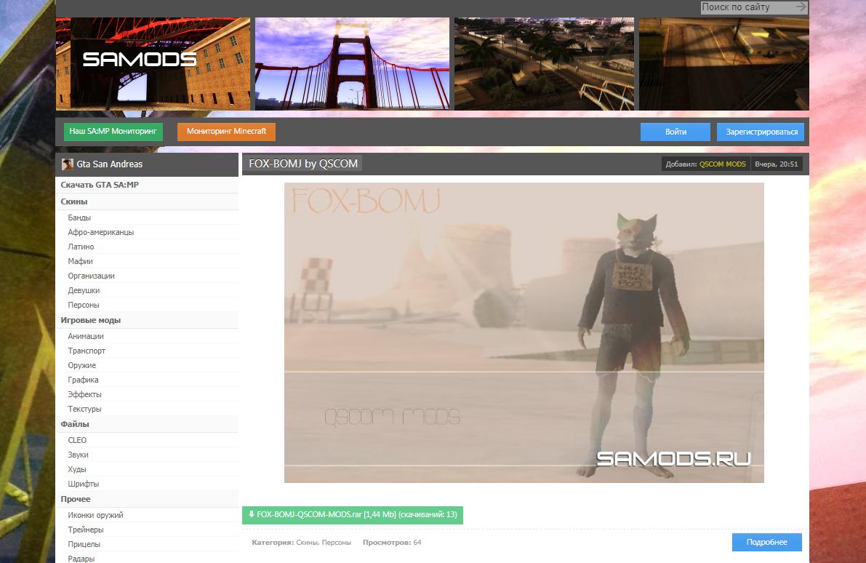The image size is (866, 563).
Task: Click the FOX-BOMJ preview image
Action: (x=524, y=332)
